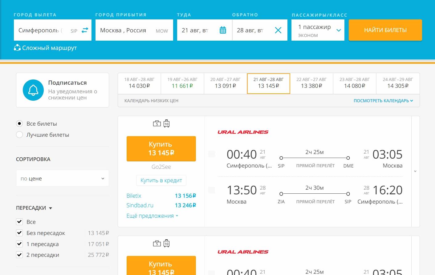Click the 17 051₽ one-transfer price

tap(98, 244)
